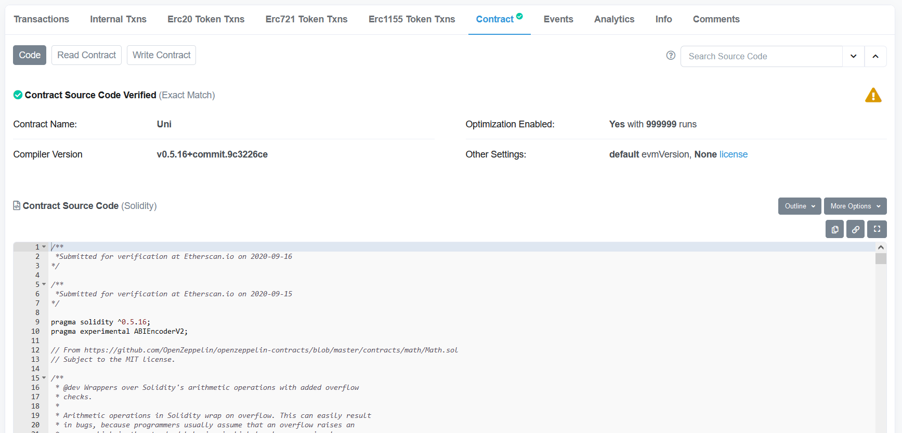Click the code editor scrollbar up arrow
This screenshot has width=902, height=433.
(880, 247)
